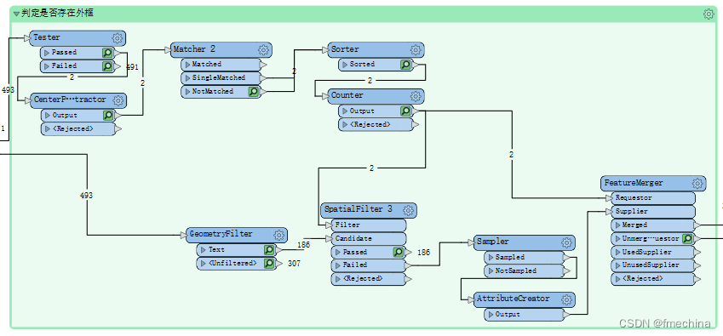This screenshot has height=336, width=723.
Task: Inspect cached features on Tester Failed port
Action: [x=107, y=66]
